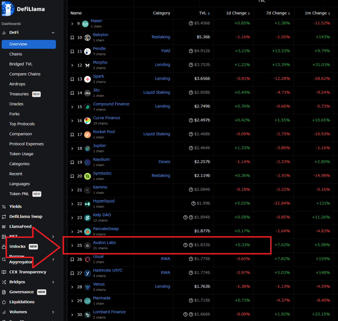Expand the Compound Finance row
The image size is (338, 321).
72,107
